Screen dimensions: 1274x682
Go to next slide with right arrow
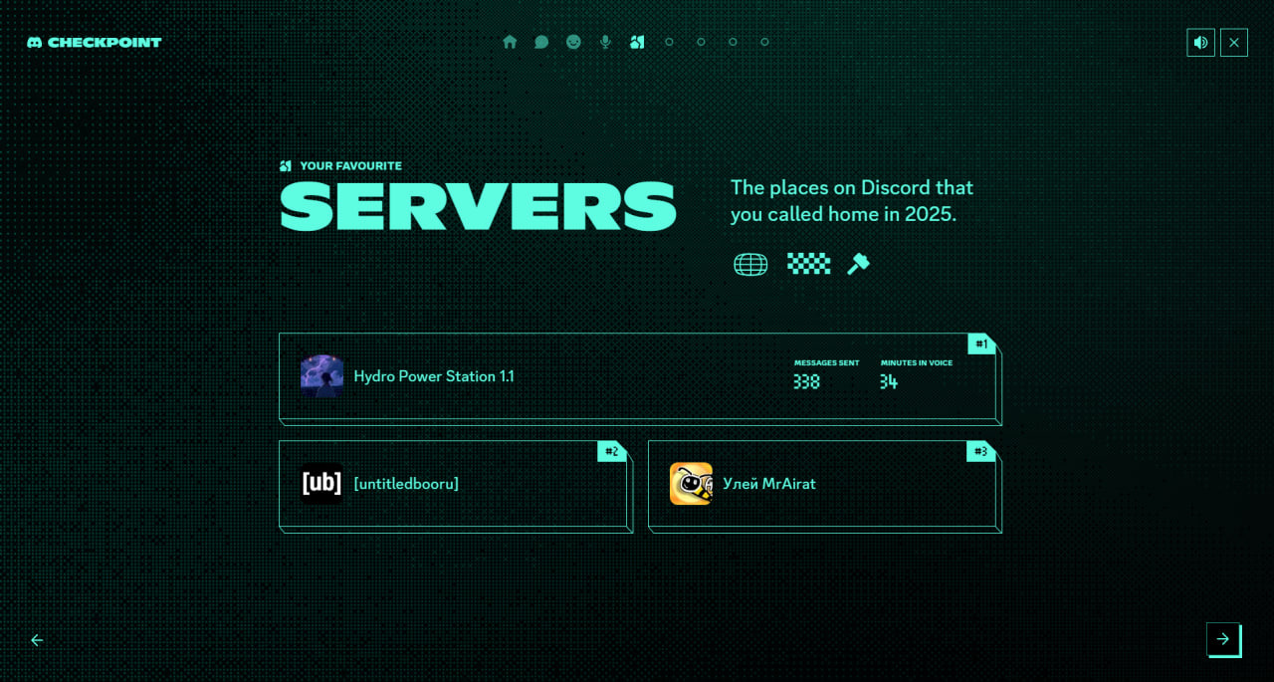tap(1223, 639)
